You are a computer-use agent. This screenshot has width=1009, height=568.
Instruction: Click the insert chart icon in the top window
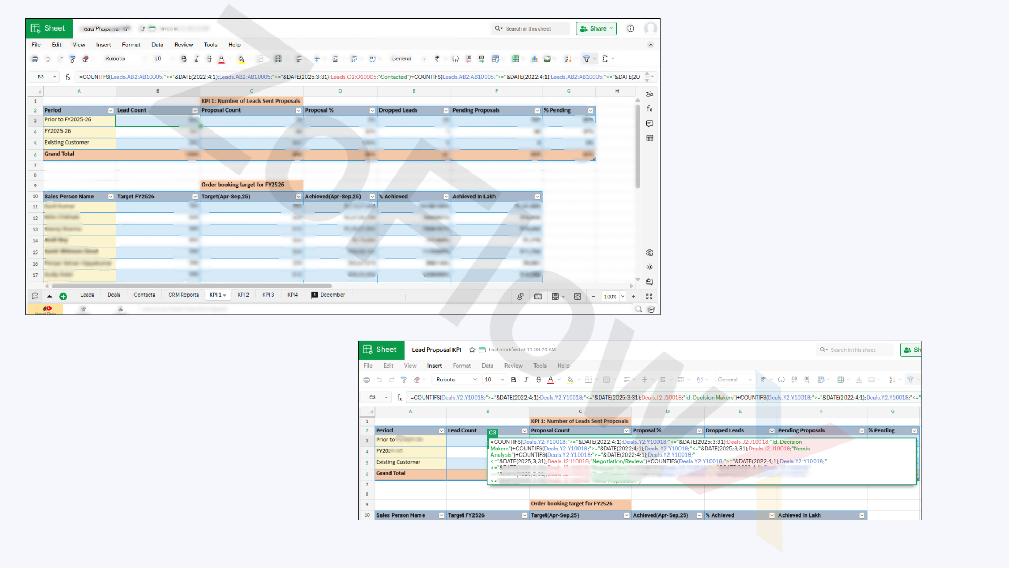tap(534, 59)
